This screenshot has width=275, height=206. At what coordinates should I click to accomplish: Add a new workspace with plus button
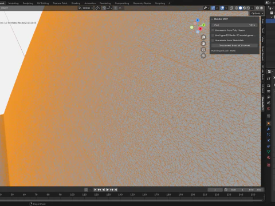click(169, 3)
